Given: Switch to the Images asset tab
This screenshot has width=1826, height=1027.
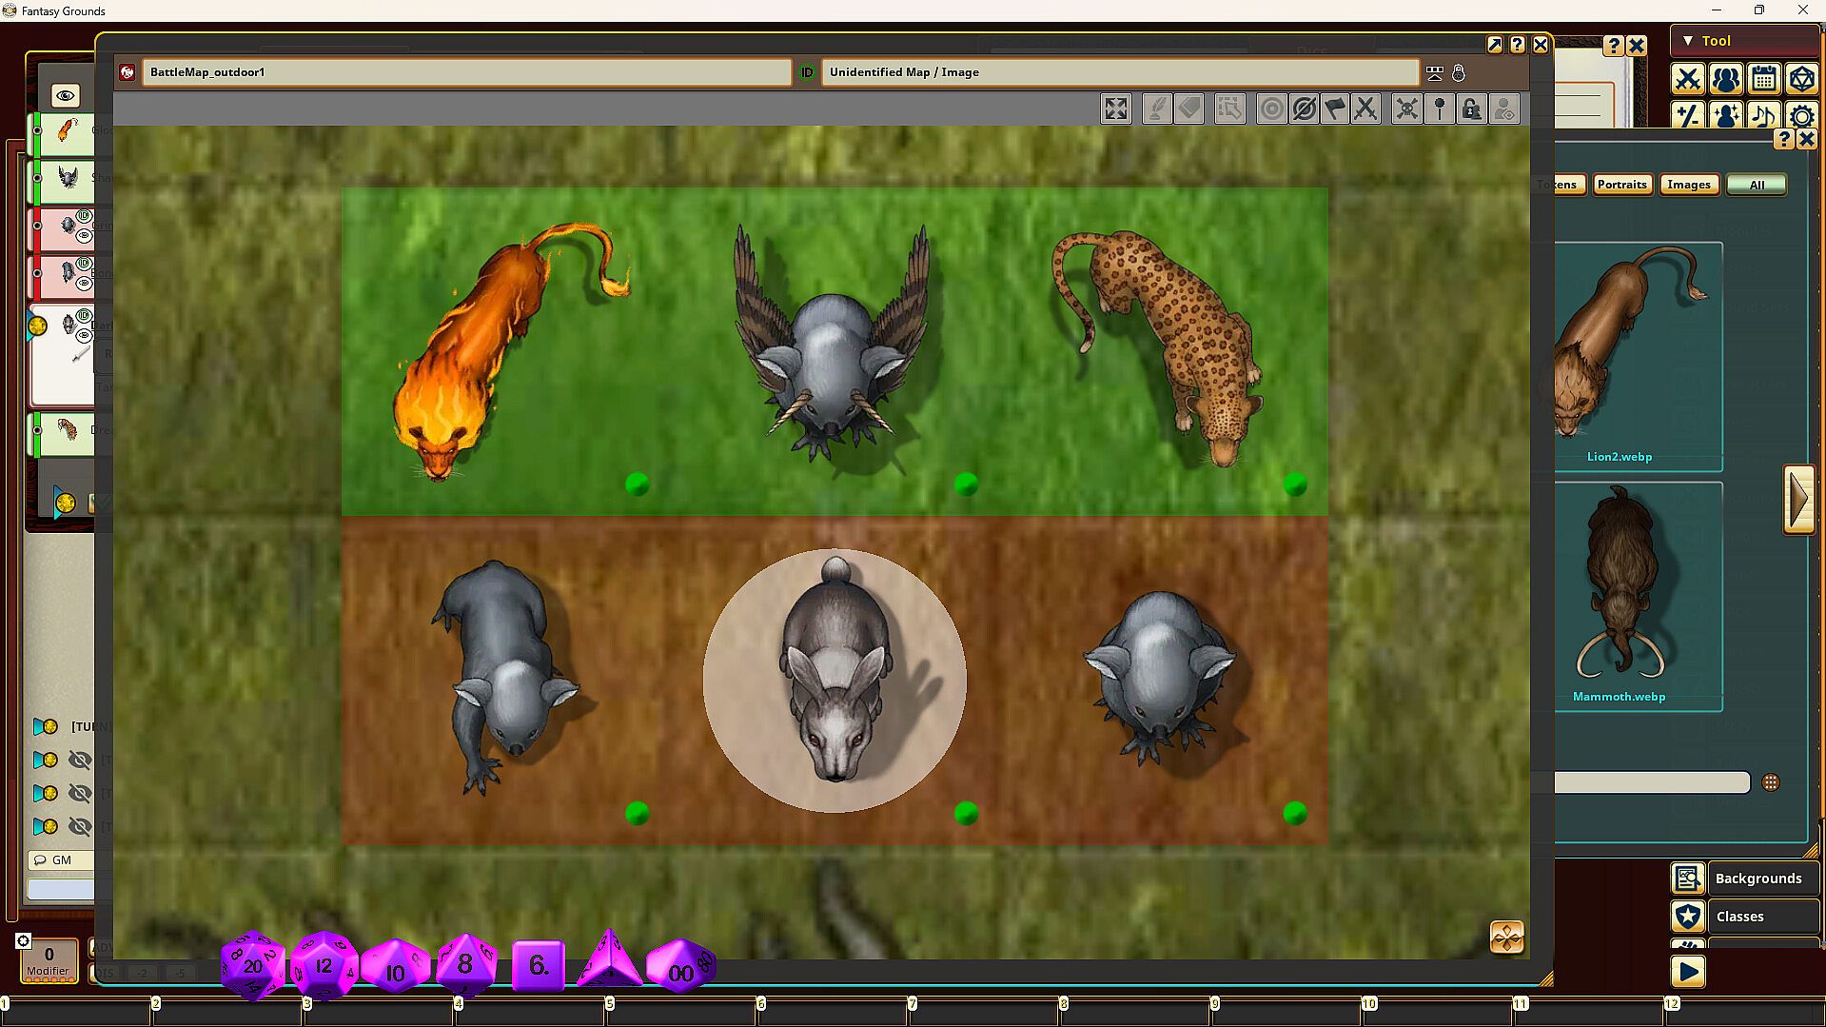Looking at the screenshot, I should [x=1689, y=185].
